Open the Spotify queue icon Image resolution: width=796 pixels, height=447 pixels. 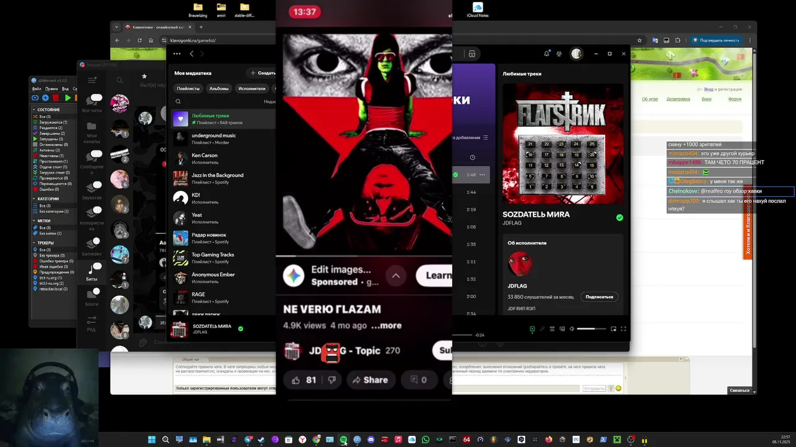[552, 329]
